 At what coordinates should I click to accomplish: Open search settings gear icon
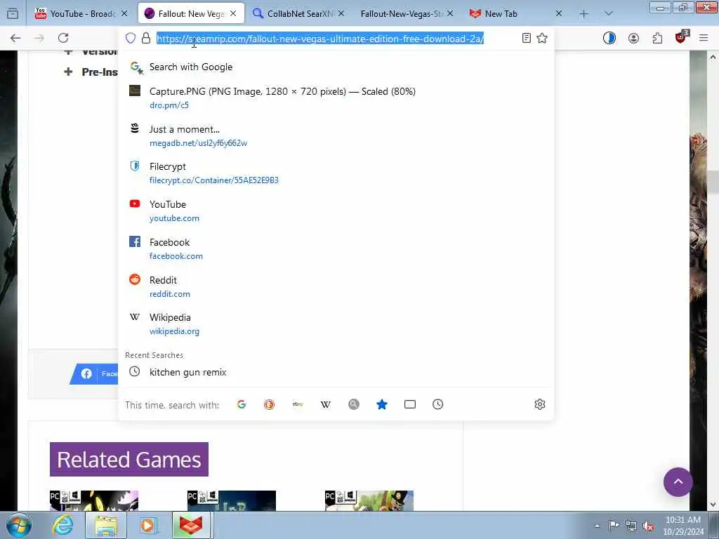540,404
